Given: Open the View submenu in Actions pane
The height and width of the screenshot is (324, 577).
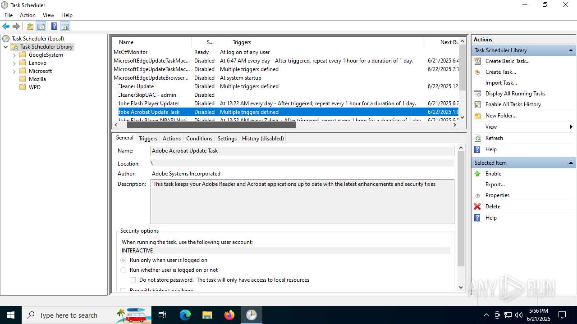Looking at the screenshot, I should point(523,127).
